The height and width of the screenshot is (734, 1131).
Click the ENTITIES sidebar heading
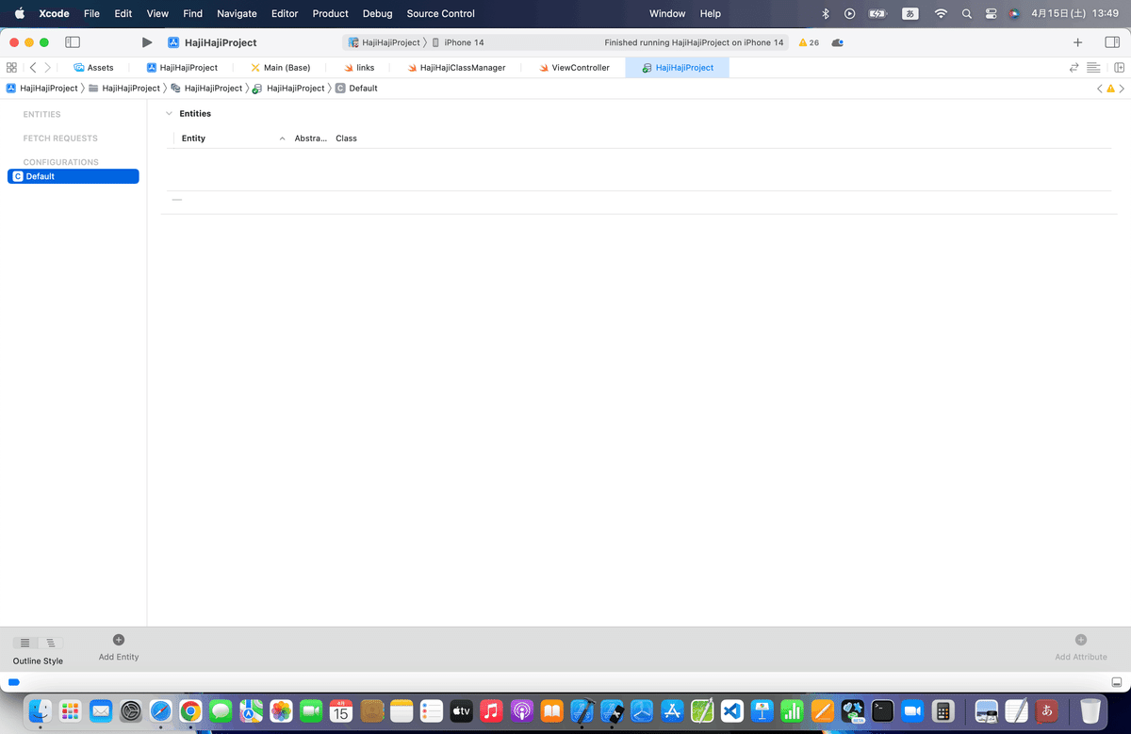pos(41,114)
